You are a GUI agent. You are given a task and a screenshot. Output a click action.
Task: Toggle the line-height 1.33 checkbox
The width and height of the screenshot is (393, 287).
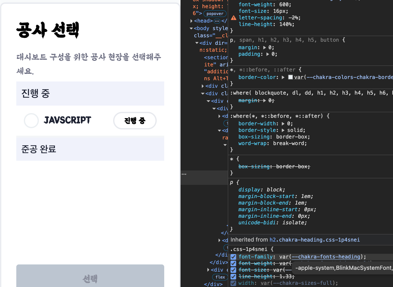233,277
